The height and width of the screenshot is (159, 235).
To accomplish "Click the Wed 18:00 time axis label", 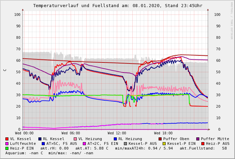I will point(163,133).
